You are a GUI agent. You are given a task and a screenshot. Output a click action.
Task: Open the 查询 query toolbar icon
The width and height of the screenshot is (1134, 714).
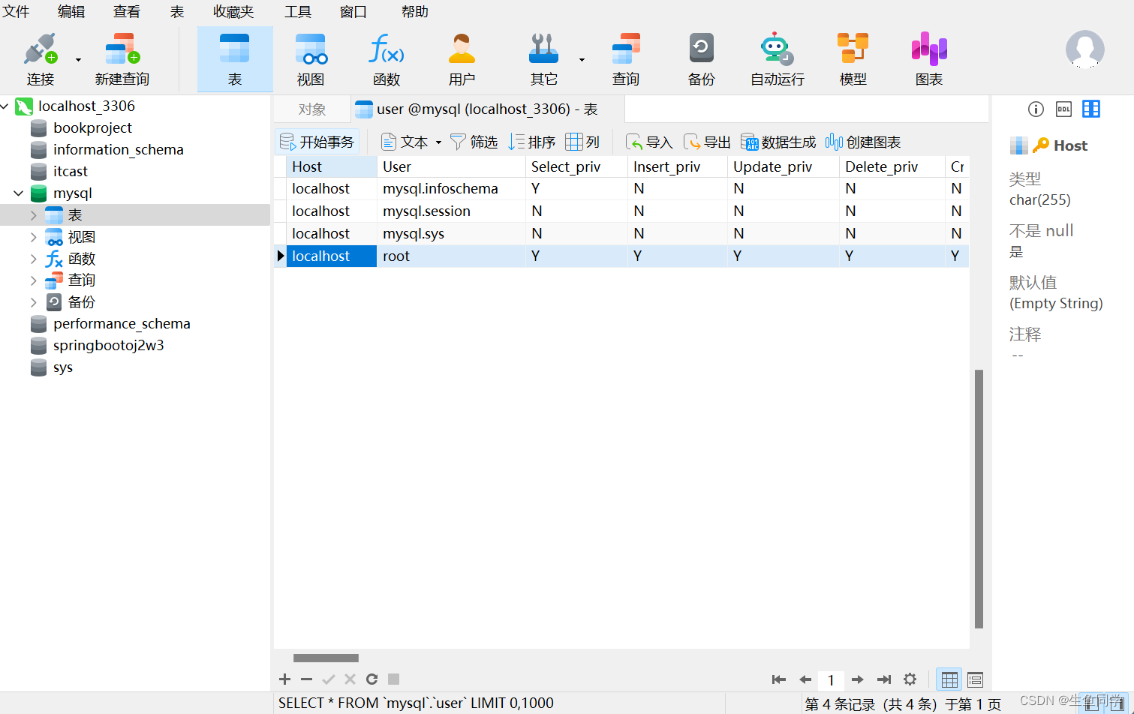click(626, 59)
